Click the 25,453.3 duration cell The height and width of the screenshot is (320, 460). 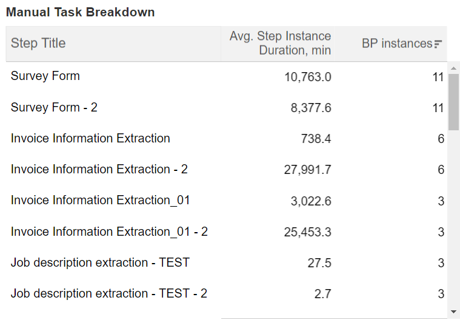(307, 232)
